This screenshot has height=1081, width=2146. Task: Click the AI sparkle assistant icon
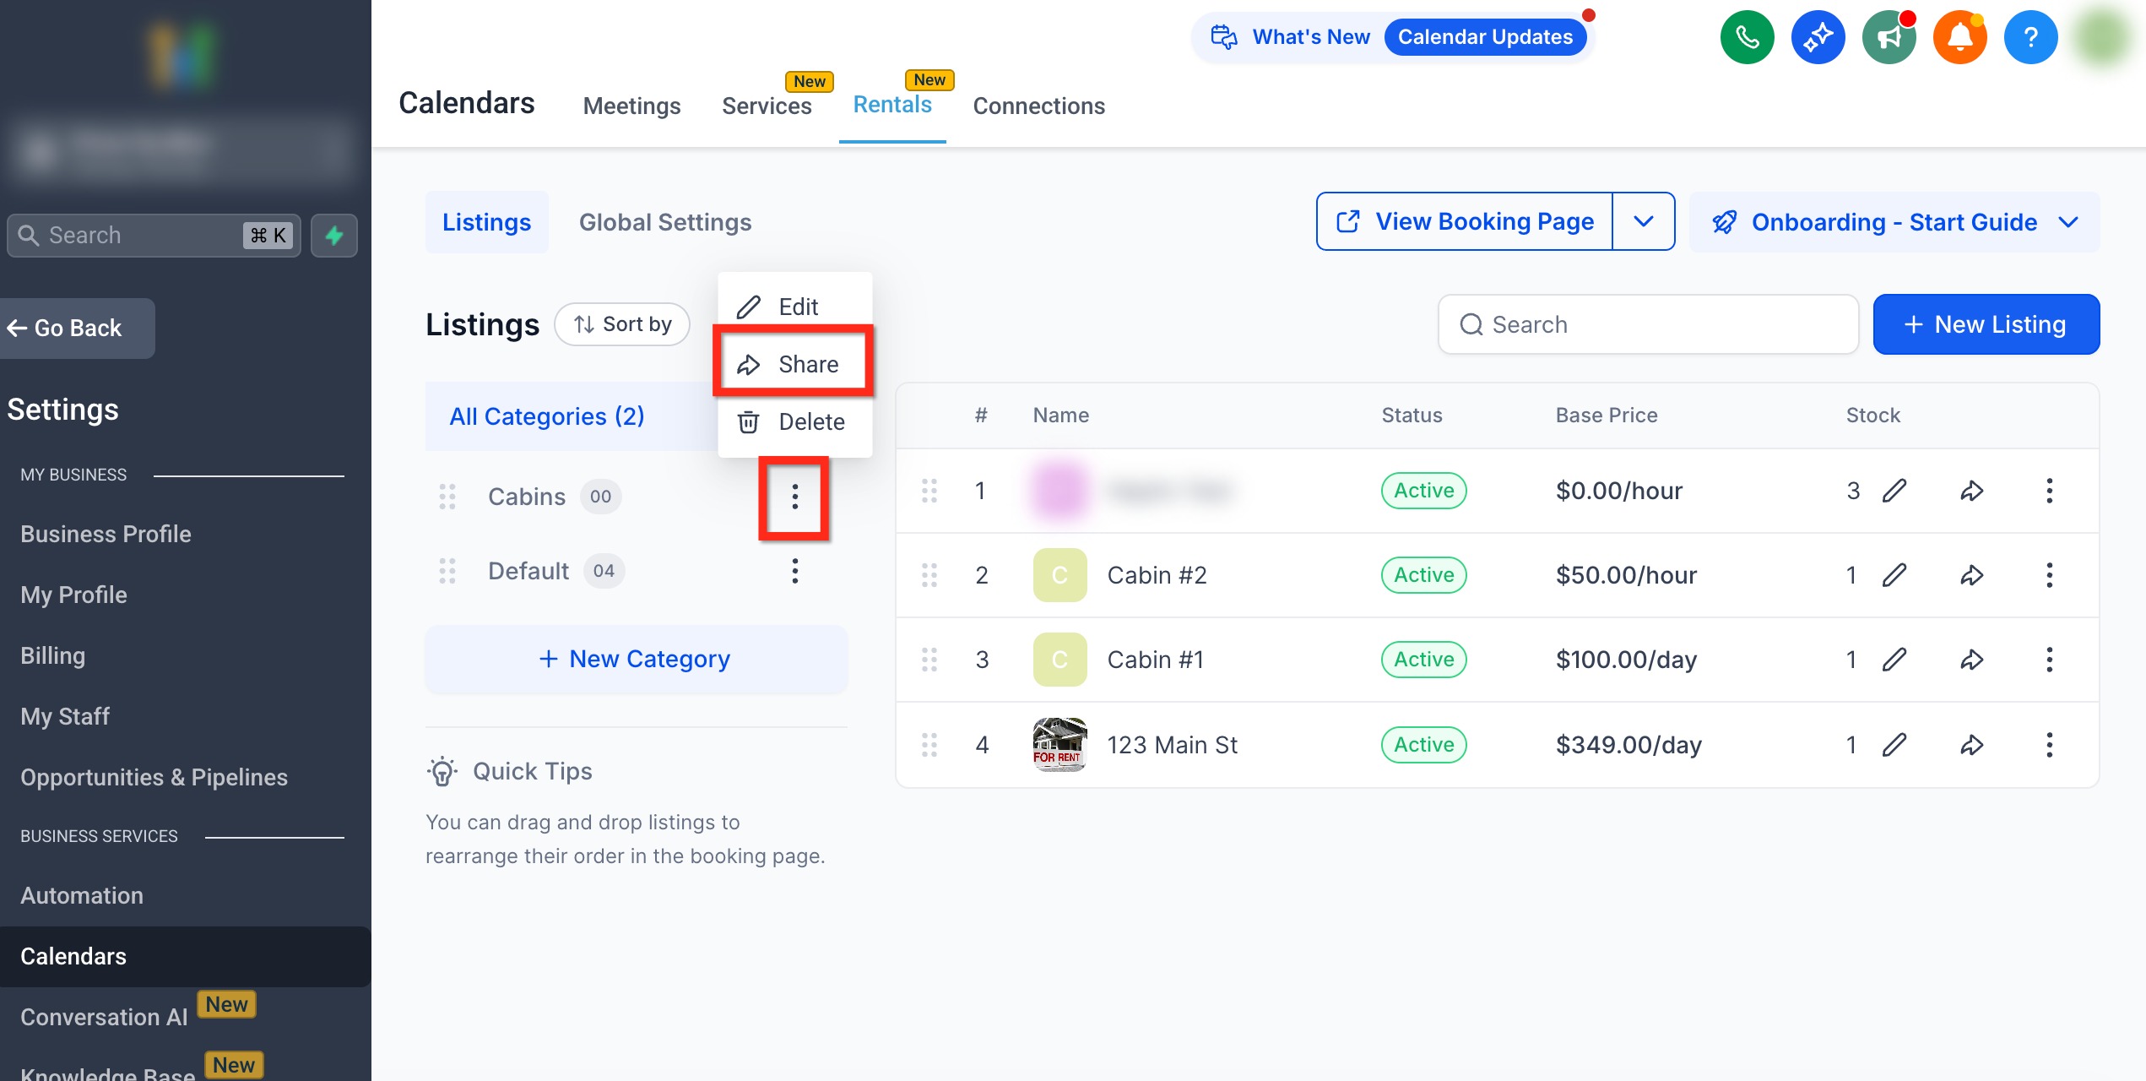click(1818, 37)
